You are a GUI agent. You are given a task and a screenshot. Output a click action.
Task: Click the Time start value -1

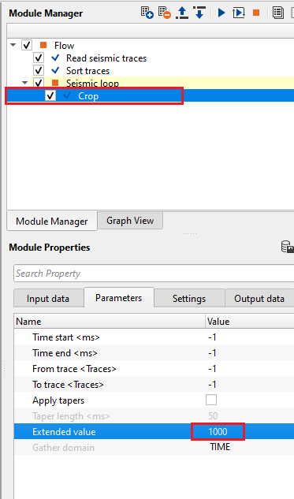point(212,337)
